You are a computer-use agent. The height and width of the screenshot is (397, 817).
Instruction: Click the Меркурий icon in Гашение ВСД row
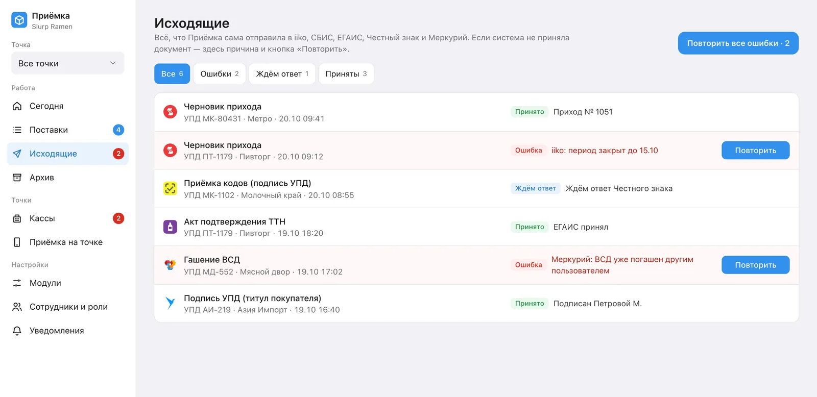coord(170,265)
